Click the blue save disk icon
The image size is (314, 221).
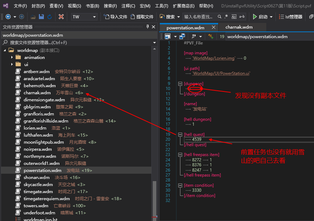pos(41,17)
